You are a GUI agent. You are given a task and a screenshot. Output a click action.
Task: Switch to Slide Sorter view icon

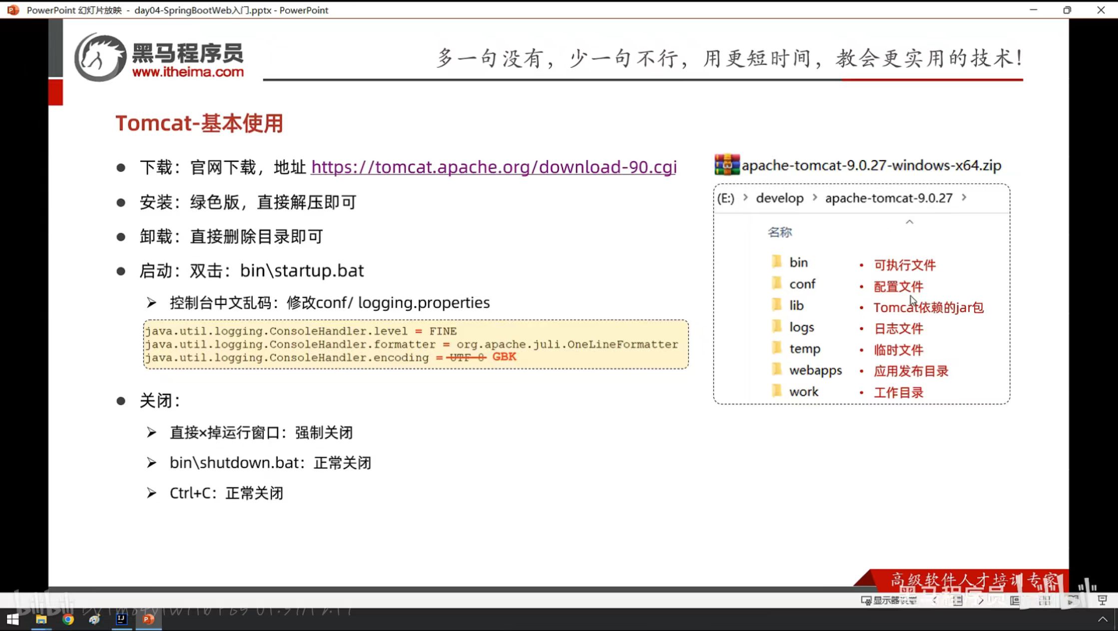(1045, 601)
